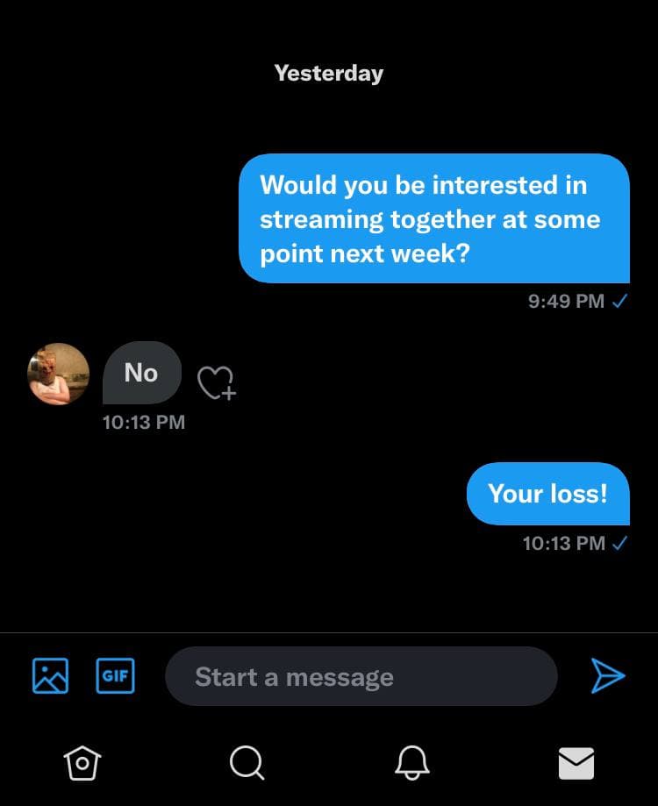
Task: Click the read checkmark beside 9:49 PM
Action: tap(620, 301)
